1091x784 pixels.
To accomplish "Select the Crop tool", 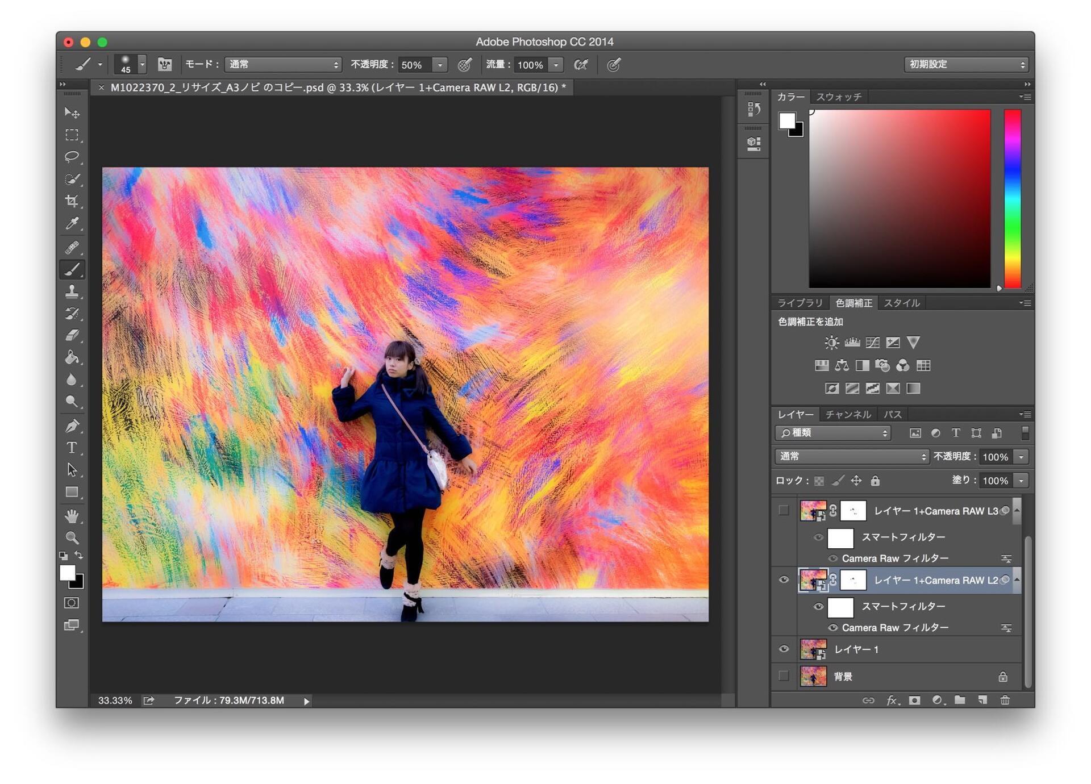I will pos(72,201).
